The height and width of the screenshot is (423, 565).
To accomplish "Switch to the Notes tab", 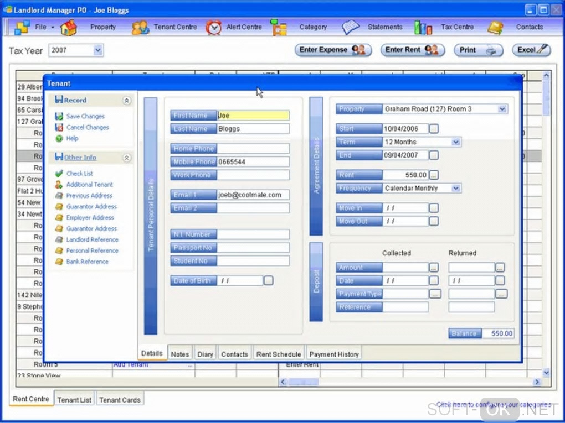I will click(180, 354).
